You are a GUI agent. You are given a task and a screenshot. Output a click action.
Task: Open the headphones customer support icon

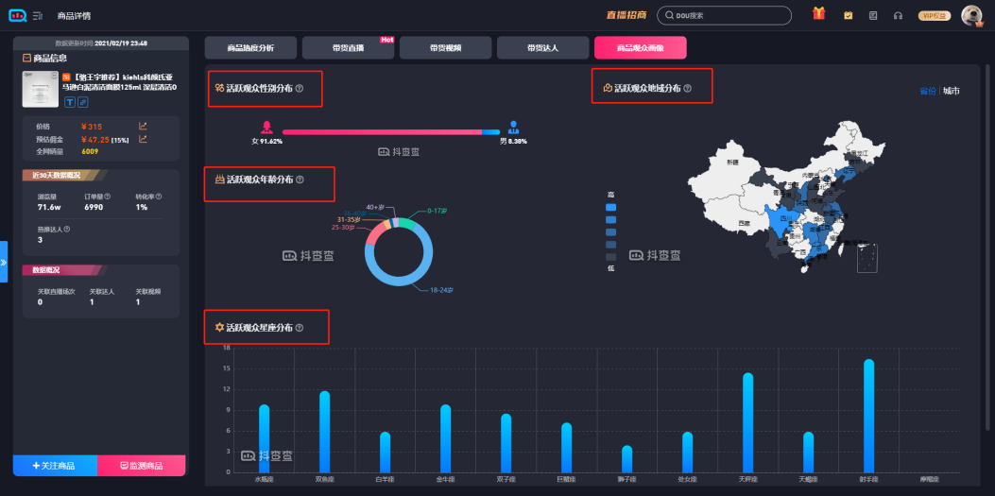[898, 15]
